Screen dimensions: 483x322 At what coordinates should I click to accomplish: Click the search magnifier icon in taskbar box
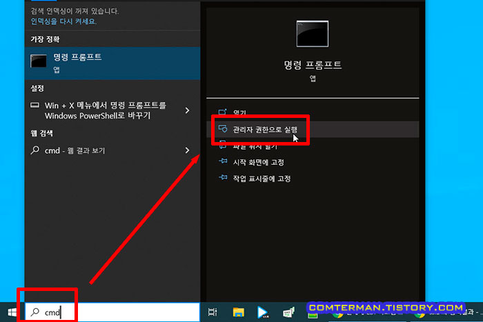[x=35, y=312]
